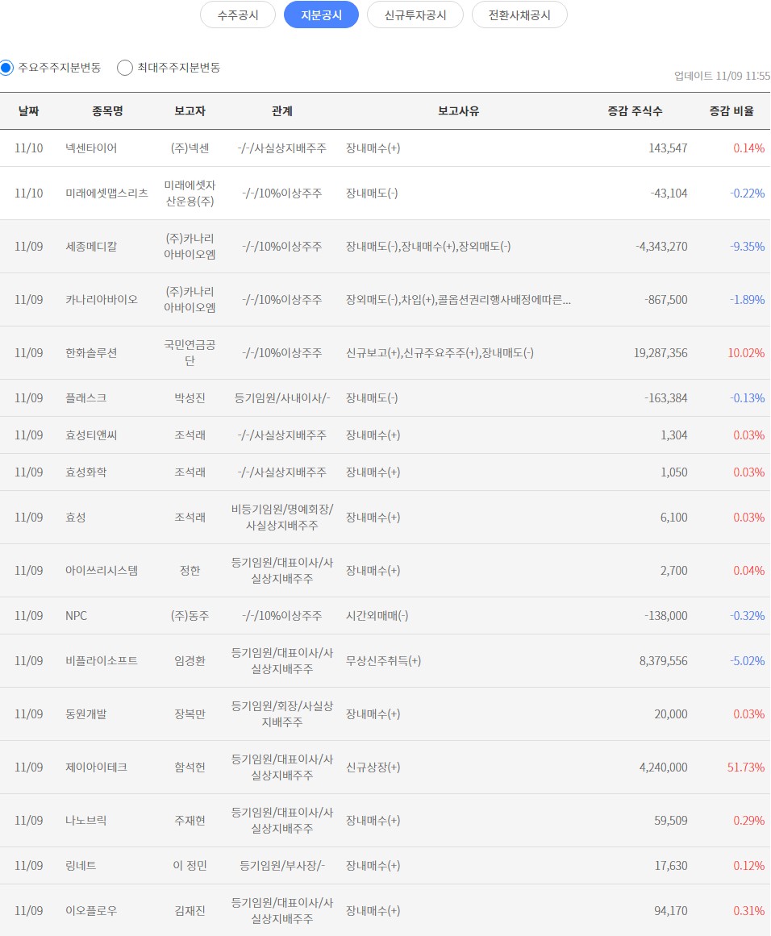The image size is (771, 936).
Task: Click the 종목명 column header
Action: (x=107, y=111)
